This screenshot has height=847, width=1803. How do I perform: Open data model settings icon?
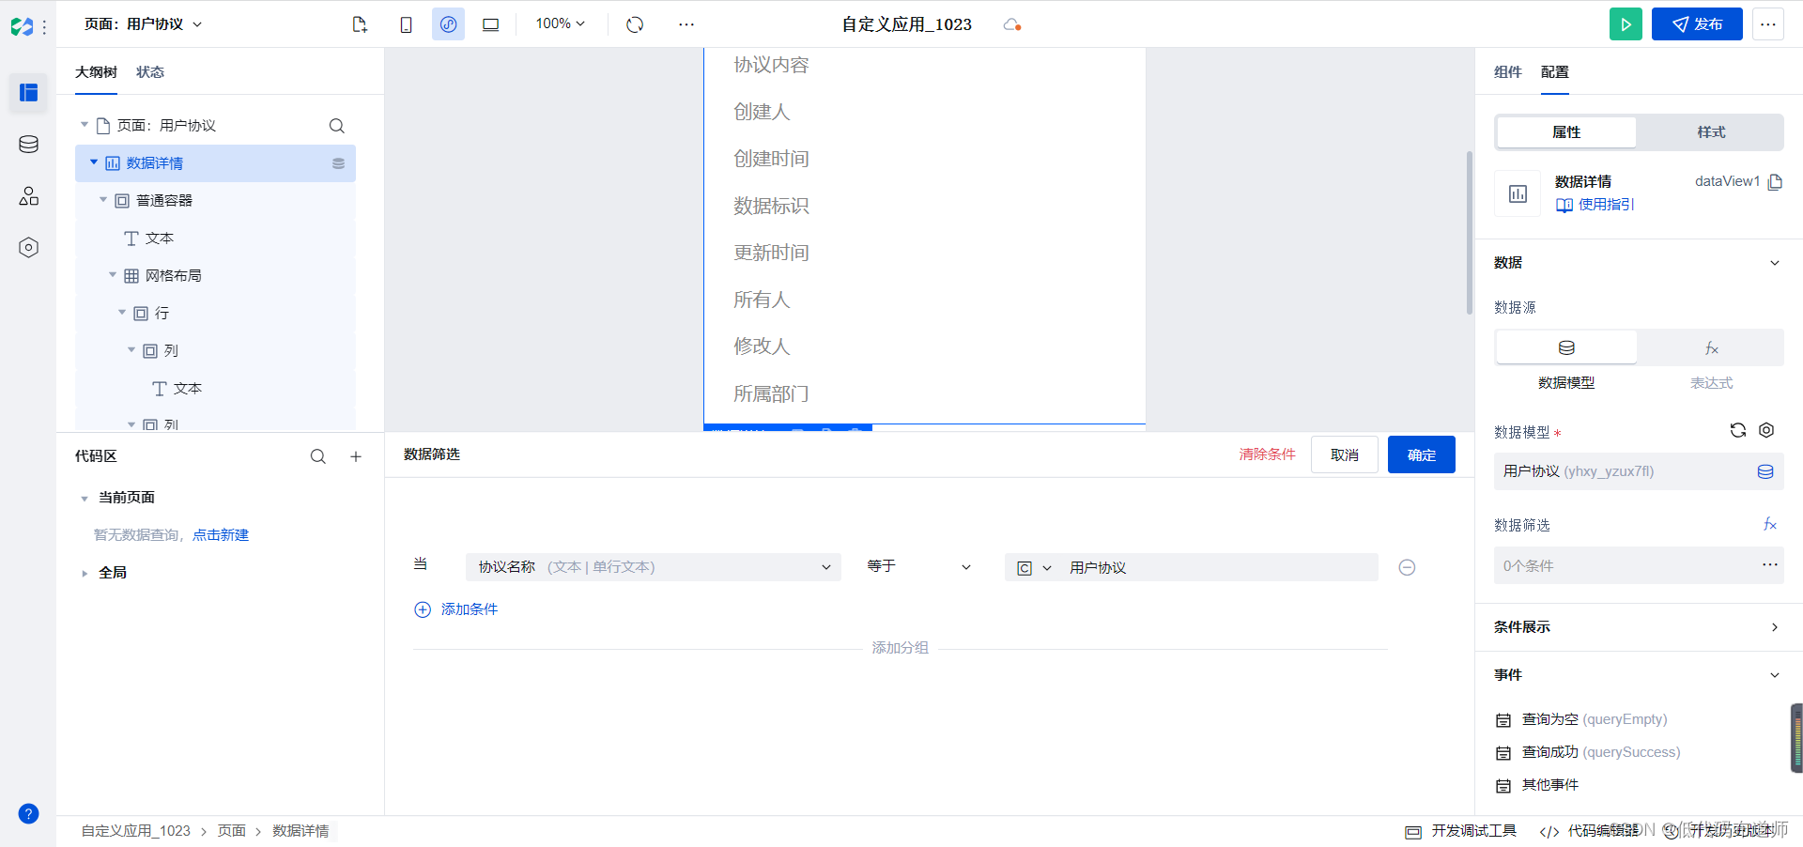click(1766, 430)
